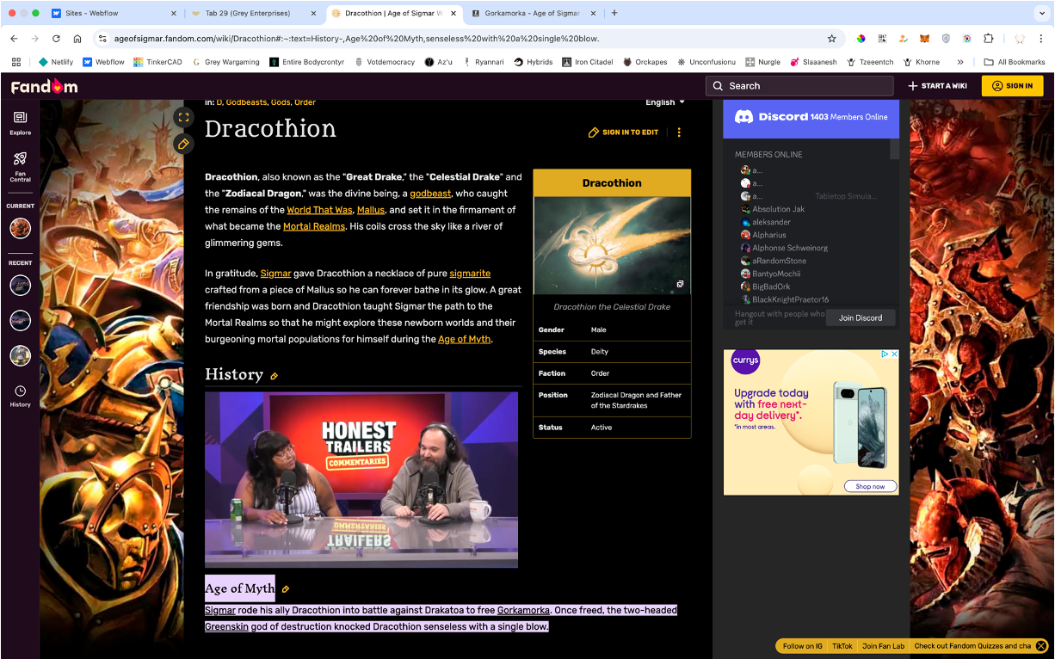Open Follow on IG link
Viewport: 1055px width, 659px height.
coord(803,646)
